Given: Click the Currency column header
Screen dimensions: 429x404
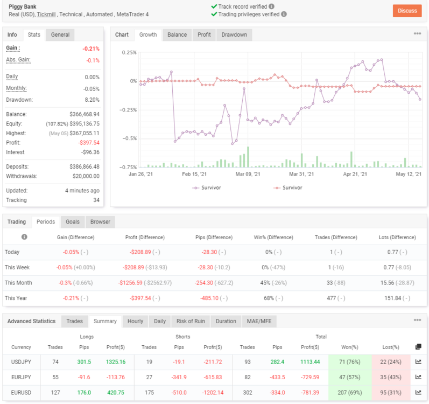Looking at the screenshot, I should pyautogui.click(x=21, y=347).
